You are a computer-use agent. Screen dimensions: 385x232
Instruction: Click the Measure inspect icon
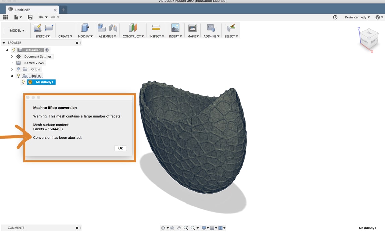[x=156, y=28]
